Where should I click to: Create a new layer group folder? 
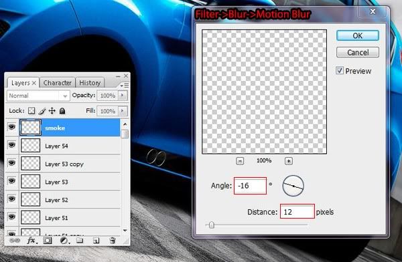click(x=80, y=240)
